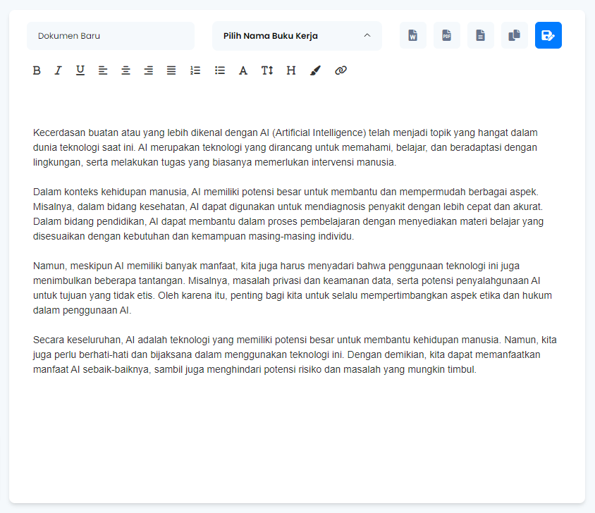Toggle underline formatting
This screenshot has height=513, width=595.
pyautogui.click(x=80, y=70)
